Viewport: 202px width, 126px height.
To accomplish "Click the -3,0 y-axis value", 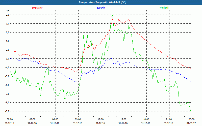I will click(7, 59).
